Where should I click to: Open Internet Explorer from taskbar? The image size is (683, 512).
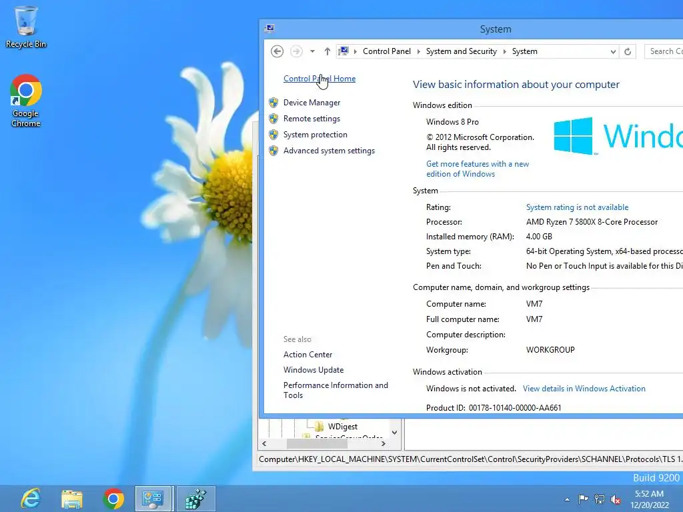point(31,499)
